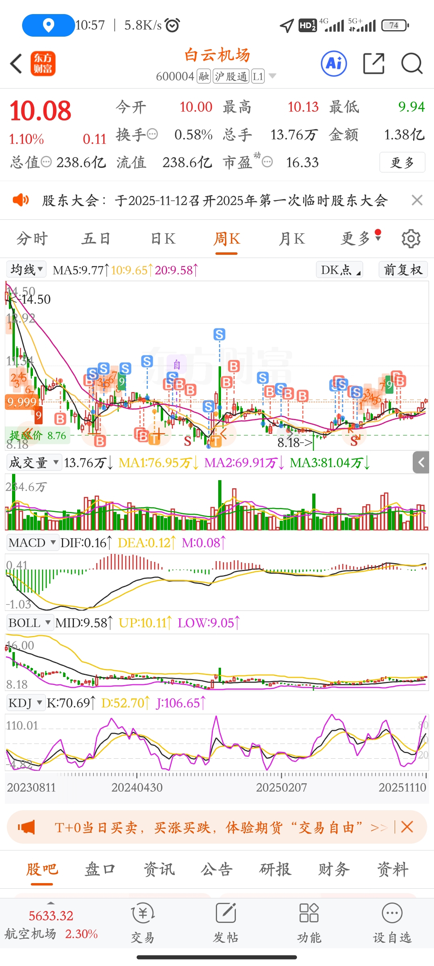Open the search magnifier icon

click(412, 63)
